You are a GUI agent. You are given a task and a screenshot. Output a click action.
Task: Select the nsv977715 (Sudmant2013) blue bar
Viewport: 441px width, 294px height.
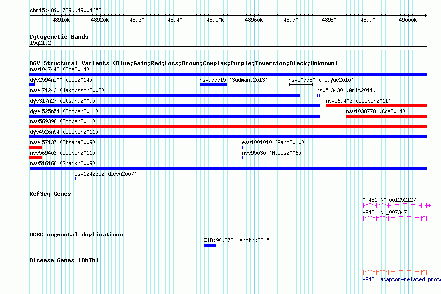(x=214, y=85)
